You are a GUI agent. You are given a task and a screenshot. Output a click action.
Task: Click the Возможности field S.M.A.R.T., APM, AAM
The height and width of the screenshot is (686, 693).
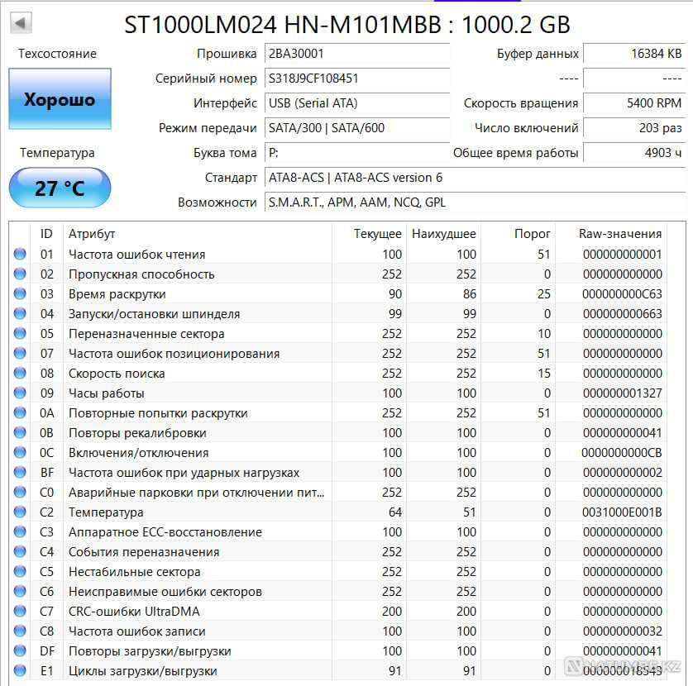coord(476,202)
